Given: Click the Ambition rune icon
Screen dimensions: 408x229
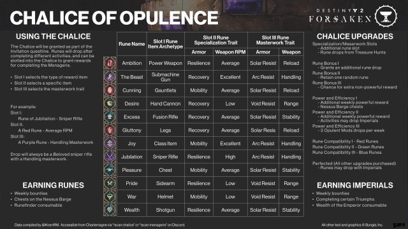Looking at the screenshot, I should tap(110, 63).
